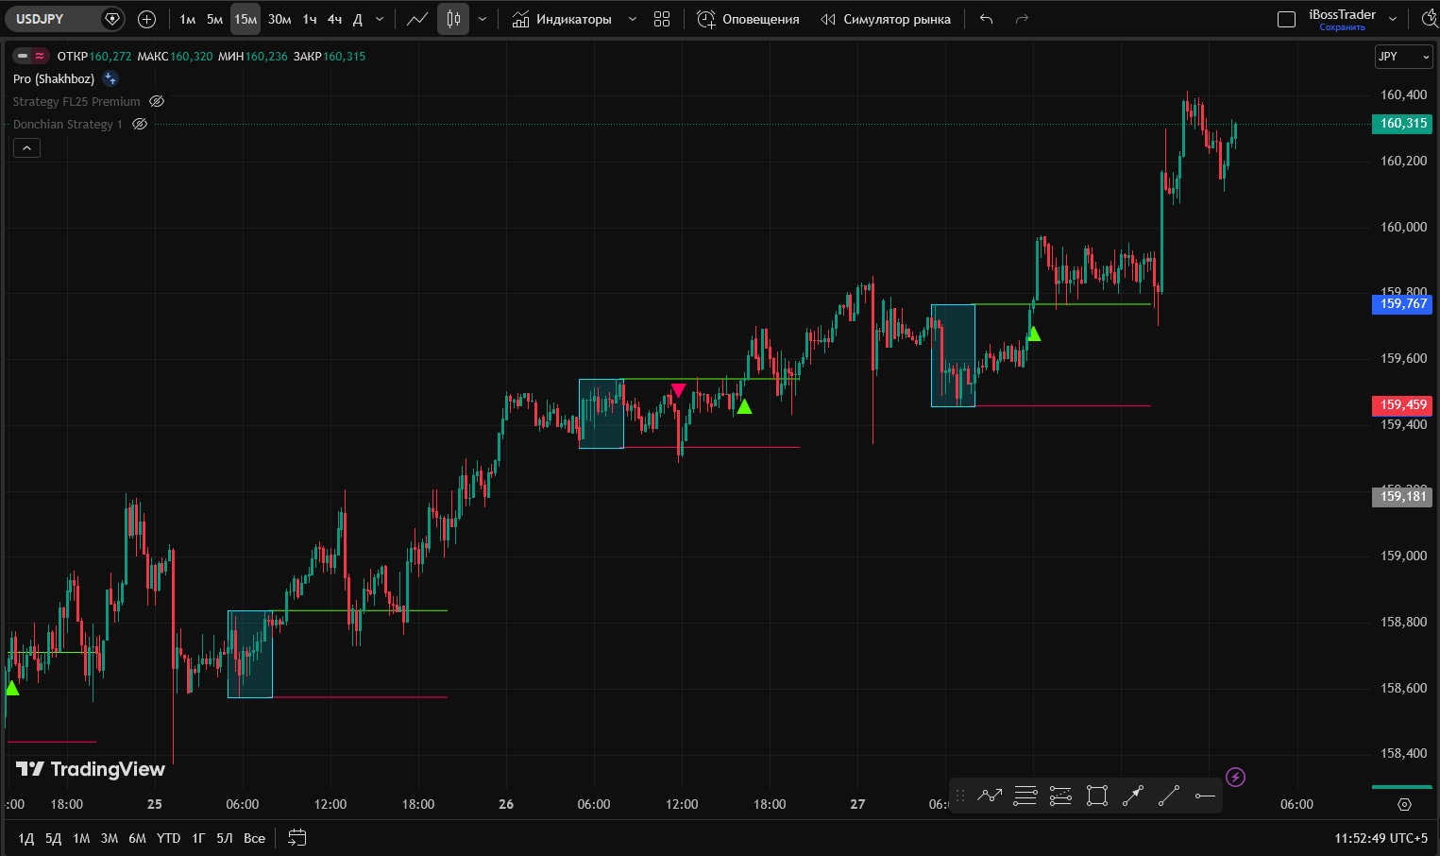The image size is (1440, 856).
Task: Click the diamond icon beside USDJPY
Action: pyautogui.click(x=112, y=19)
